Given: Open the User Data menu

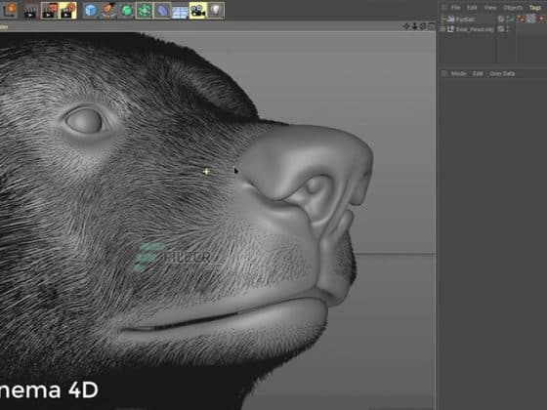Looking at the screenshot, I should 502,73.
